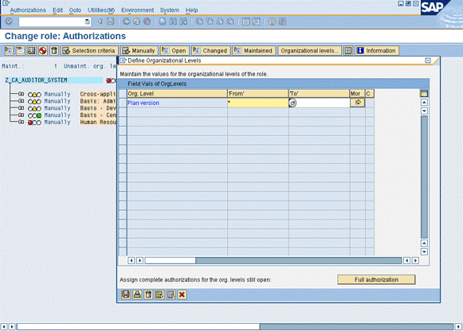Click the Plan version org level text
463x331 pixels.
[x=143, y=103]
